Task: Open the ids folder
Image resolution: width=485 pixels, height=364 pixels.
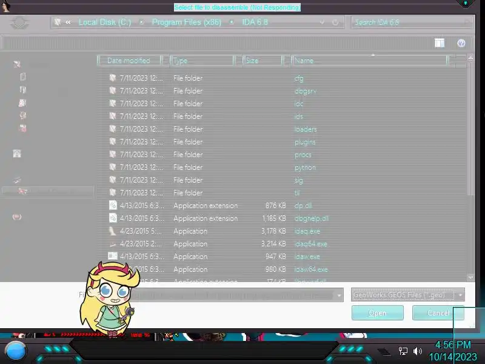Action: click(298, 116)
